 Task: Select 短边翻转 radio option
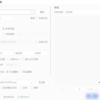tap(21, 72)
